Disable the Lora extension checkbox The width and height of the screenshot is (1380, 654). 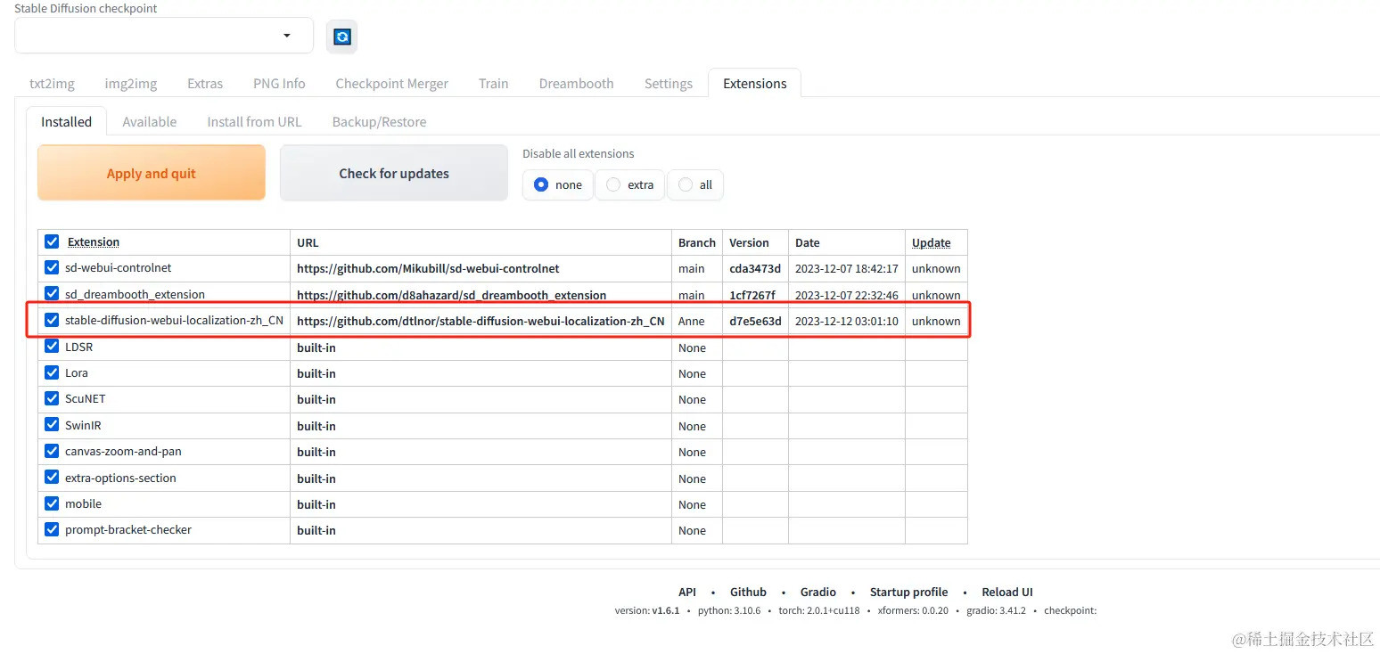click(52, 372)
